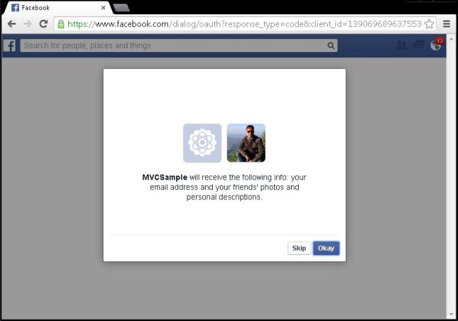Click the Facebook logo in header

click(9, 46)
